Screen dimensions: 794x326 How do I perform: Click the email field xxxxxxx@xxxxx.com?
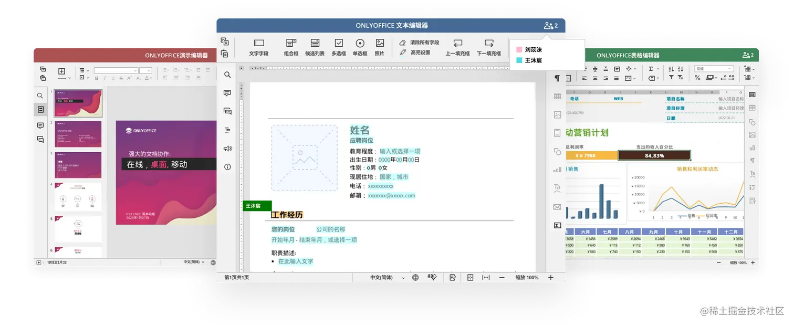(391, 195)
